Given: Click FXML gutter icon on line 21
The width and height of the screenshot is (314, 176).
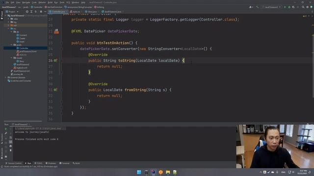Looking at the screenshot, I should (x=56, y=31).
